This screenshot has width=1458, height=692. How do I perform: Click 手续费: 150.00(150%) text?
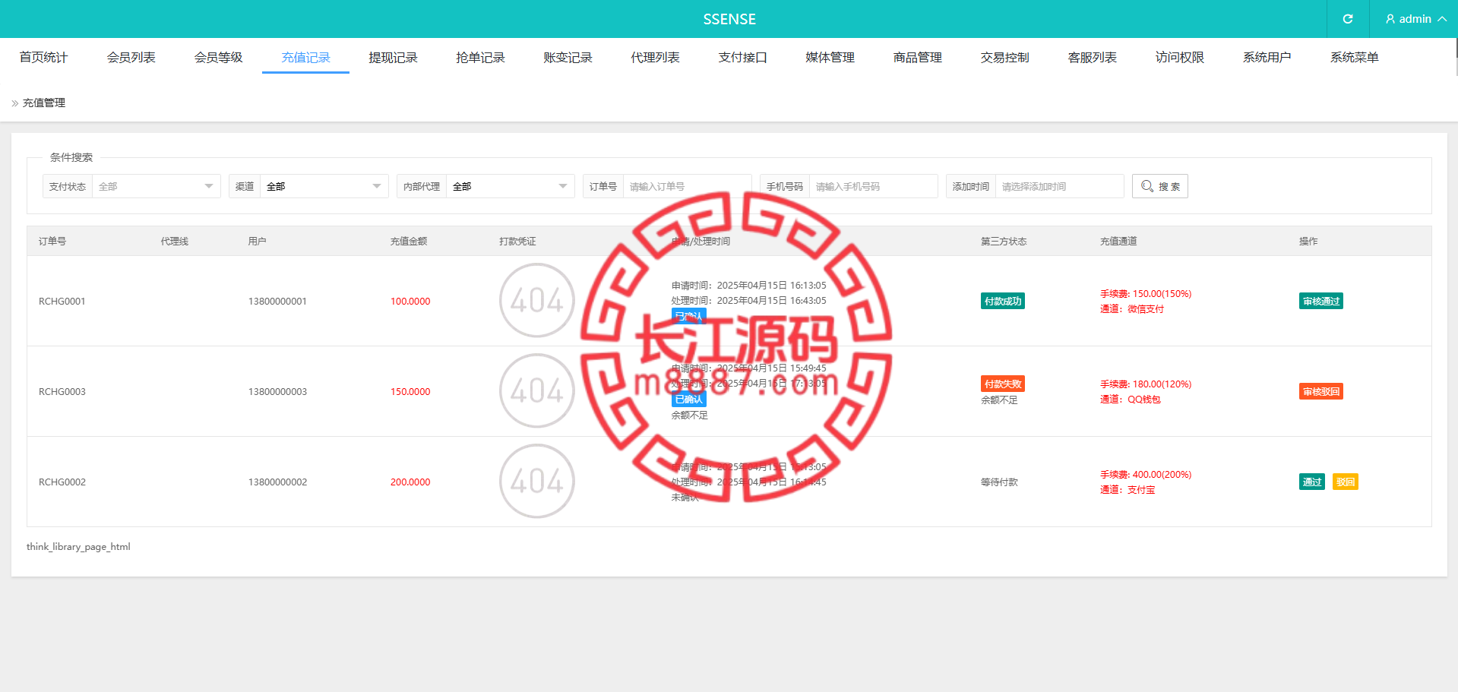[1146, 294]
